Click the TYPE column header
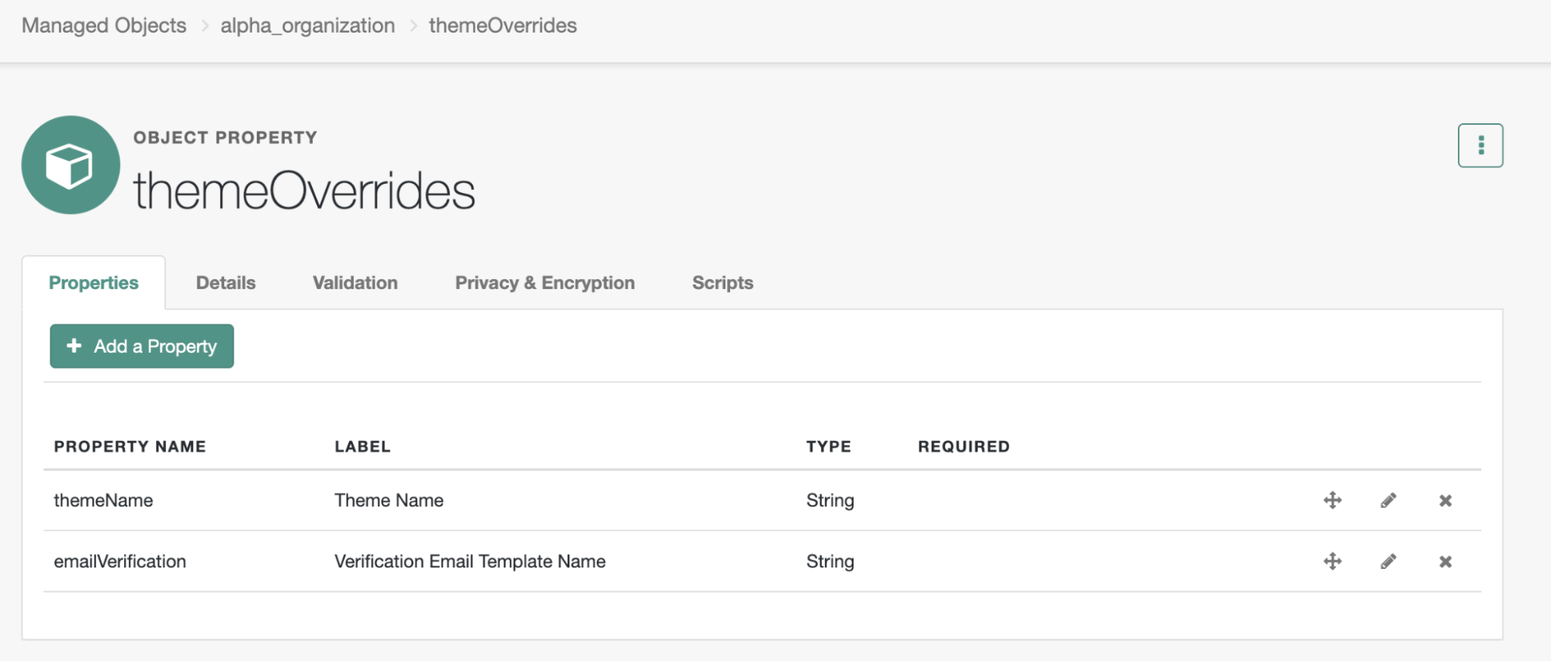The width and height of the screenshot is (1551, 662). click(x=829, y=447)
